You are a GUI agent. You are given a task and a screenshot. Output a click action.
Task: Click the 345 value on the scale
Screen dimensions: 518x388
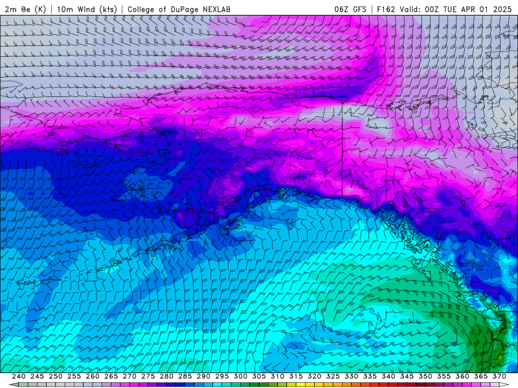click(x=407, y=376)
